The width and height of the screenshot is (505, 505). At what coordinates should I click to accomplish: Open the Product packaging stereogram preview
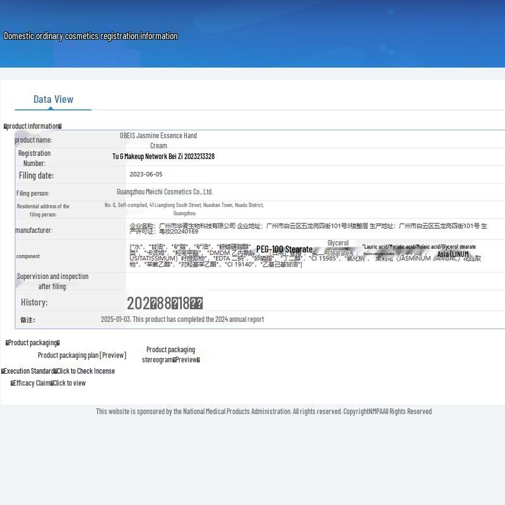point(170,355)
